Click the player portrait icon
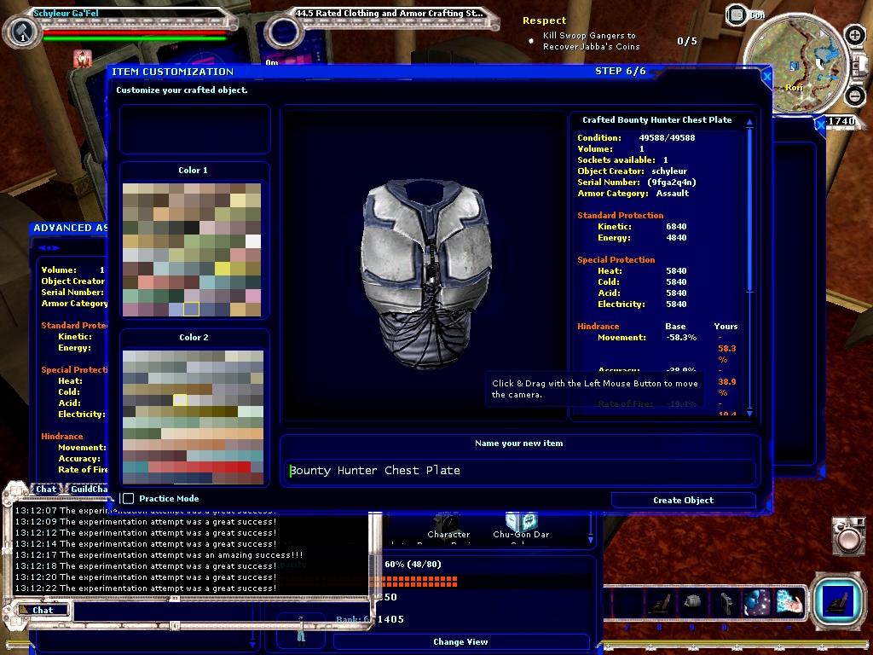This screenshot has height=655, width=873. click(x=22, y=32)
